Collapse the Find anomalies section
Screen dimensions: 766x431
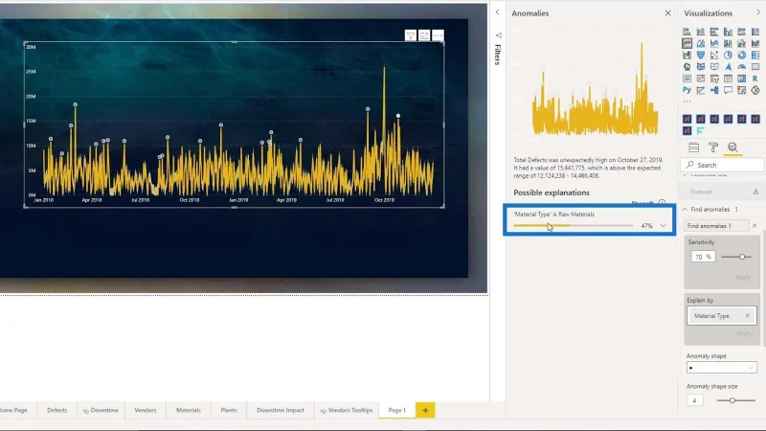pyautogui.click(x=685, y=209)
